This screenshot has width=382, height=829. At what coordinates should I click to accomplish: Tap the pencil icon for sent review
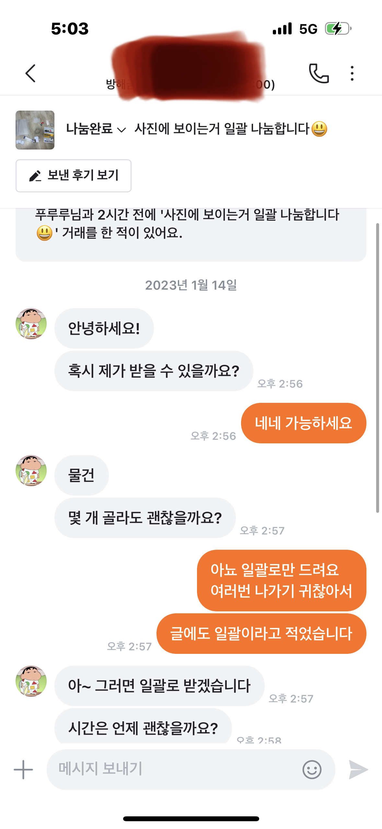click(35, 176)
